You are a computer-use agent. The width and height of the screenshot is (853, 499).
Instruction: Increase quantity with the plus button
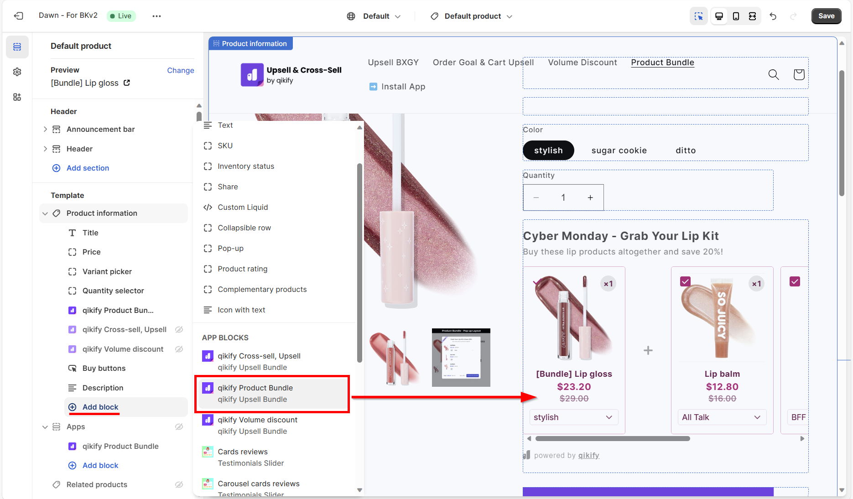point(590,198)
